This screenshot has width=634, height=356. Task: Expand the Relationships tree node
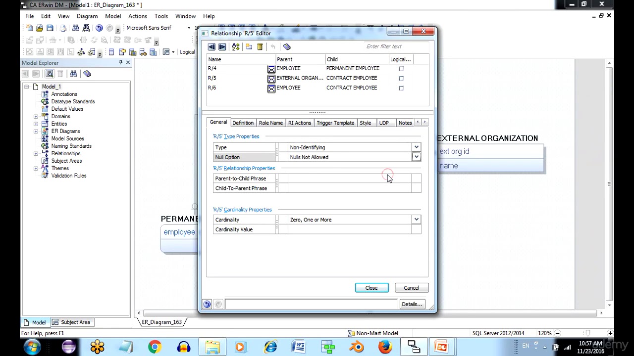point(36,153)
